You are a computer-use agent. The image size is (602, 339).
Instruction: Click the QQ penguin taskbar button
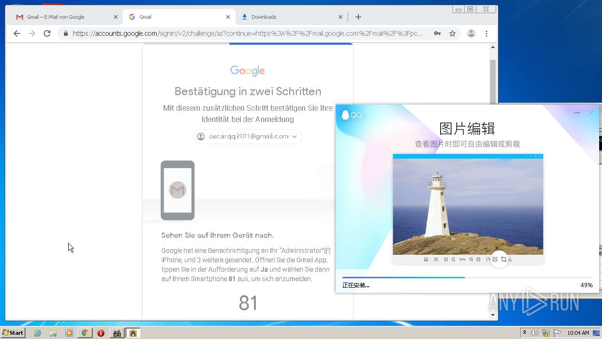[x=133, y=333]
